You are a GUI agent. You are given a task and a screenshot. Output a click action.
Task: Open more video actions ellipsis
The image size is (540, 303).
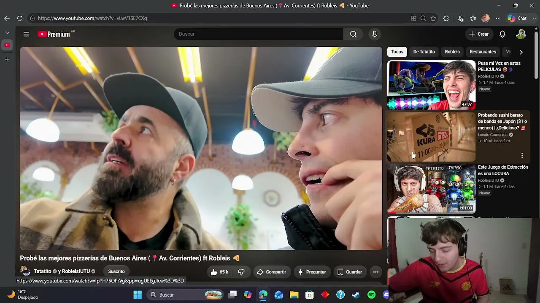click(375, 272)
